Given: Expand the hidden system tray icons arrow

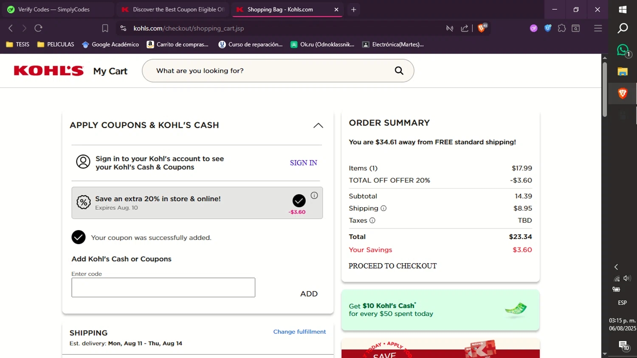Looking at the screenshot, I should click(616, 267).
